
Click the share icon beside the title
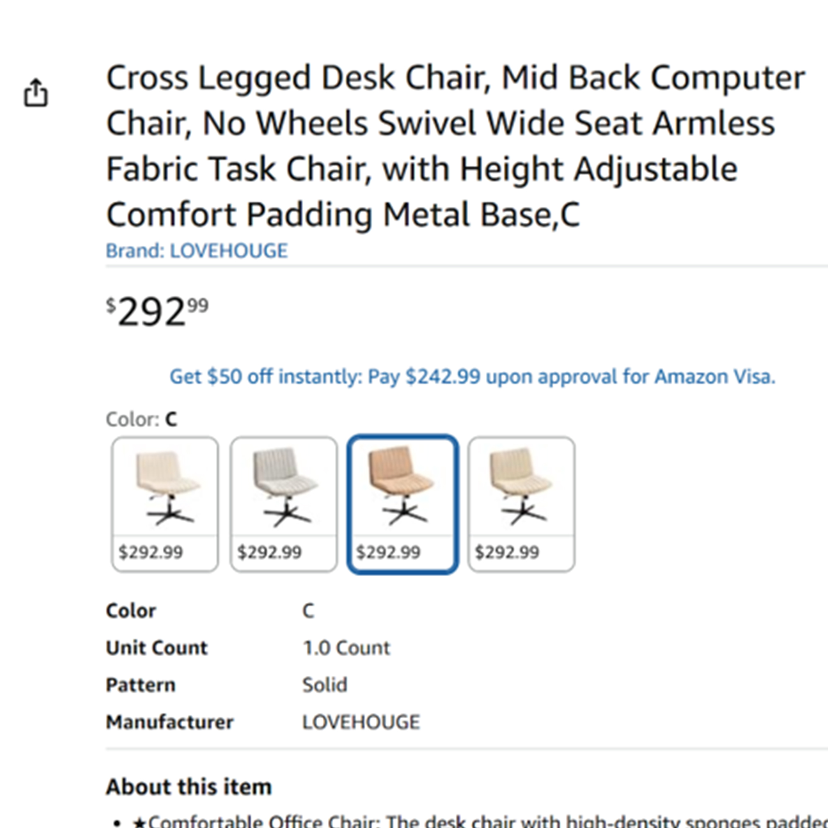[36, 92]
